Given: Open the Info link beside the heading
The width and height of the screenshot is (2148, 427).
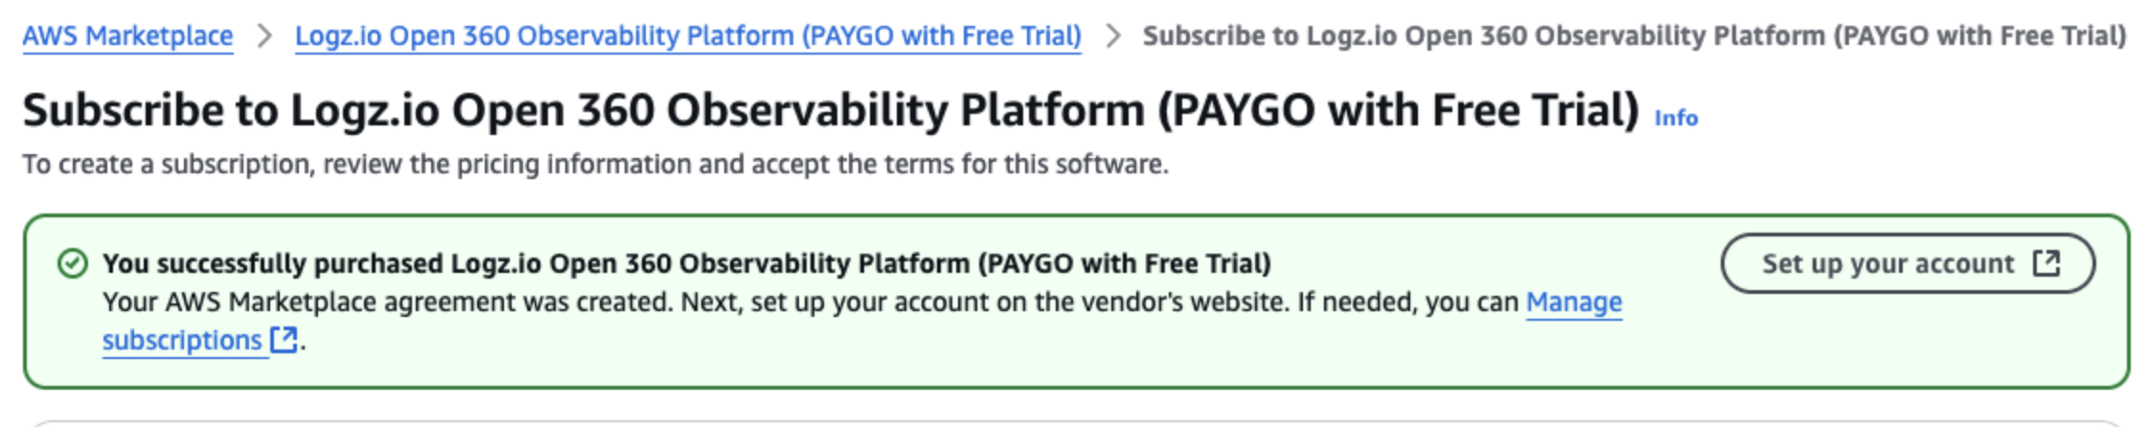Looking at the screenshot, I should (x=1676, y=118).
